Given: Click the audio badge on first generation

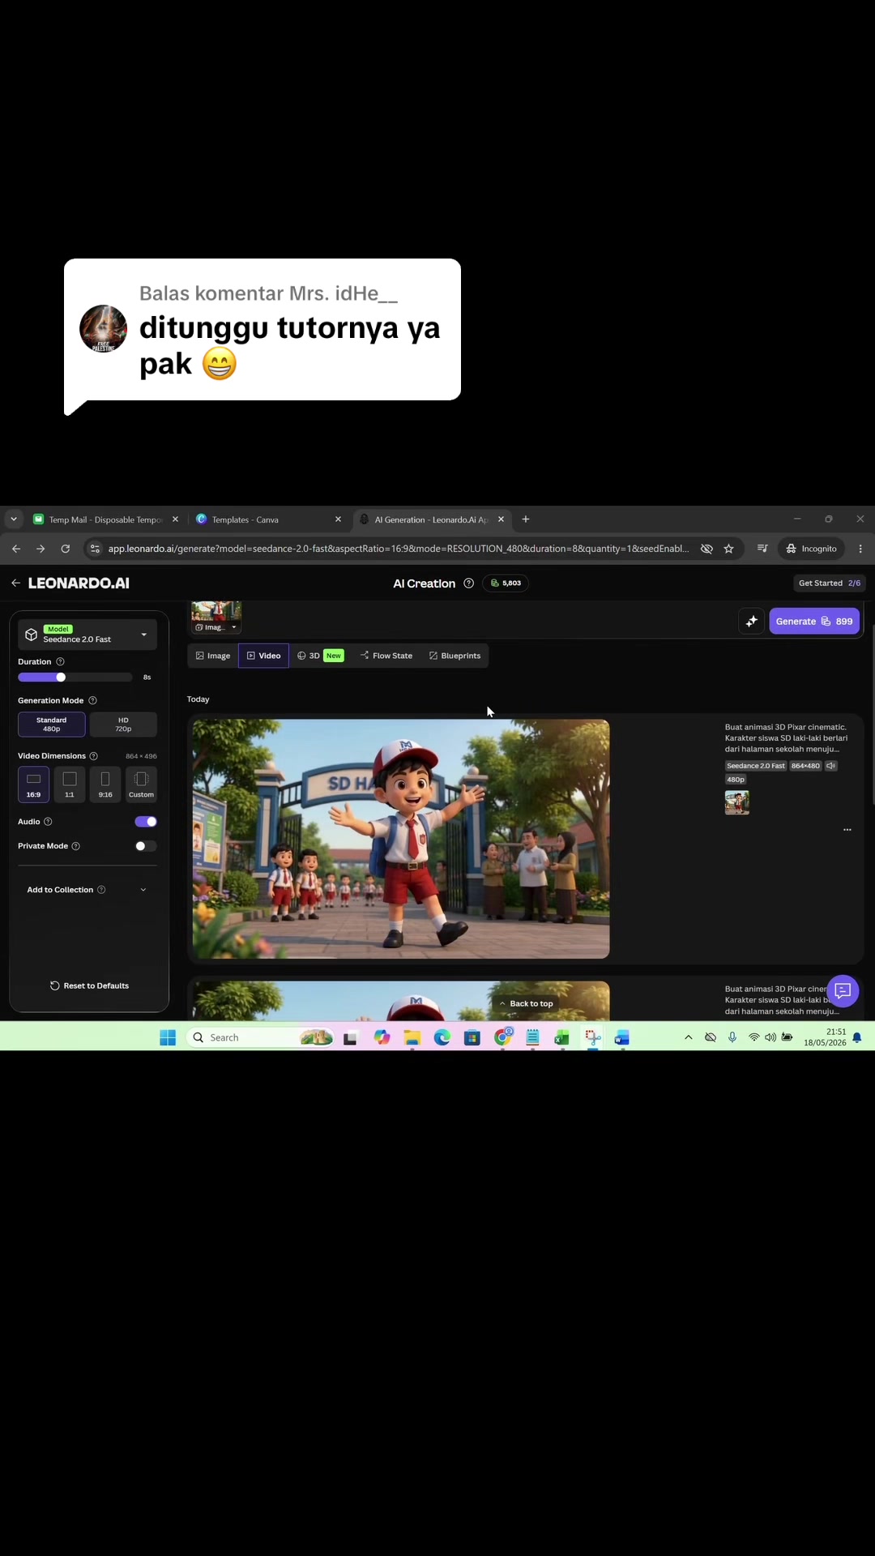Looking at the screenshot, I should 830,766.
